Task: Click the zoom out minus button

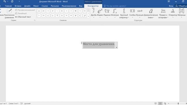Action: pos(169,104)
